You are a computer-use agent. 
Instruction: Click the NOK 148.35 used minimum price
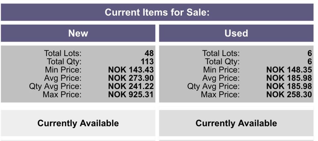coord(289,70)
